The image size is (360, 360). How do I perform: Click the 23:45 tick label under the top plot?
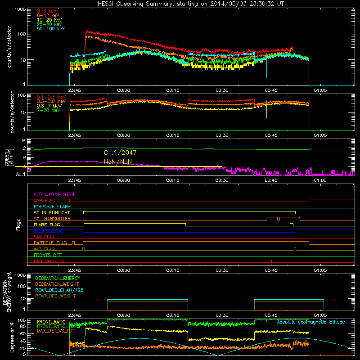74,90
